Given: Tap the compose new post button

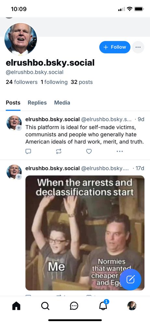Looking at the screenshot, I should pyautogui.click(x=131, y=280).
